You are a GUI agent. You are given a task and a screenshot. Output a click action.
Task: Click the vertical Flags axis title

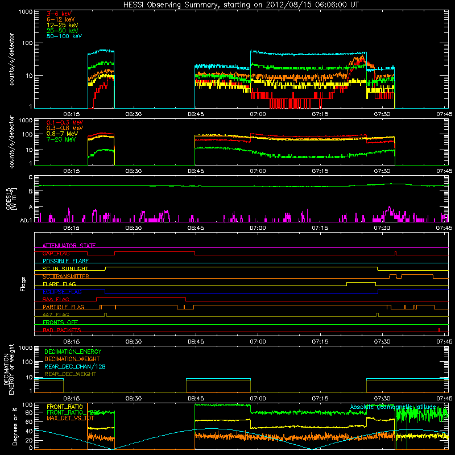click(23, 284)
